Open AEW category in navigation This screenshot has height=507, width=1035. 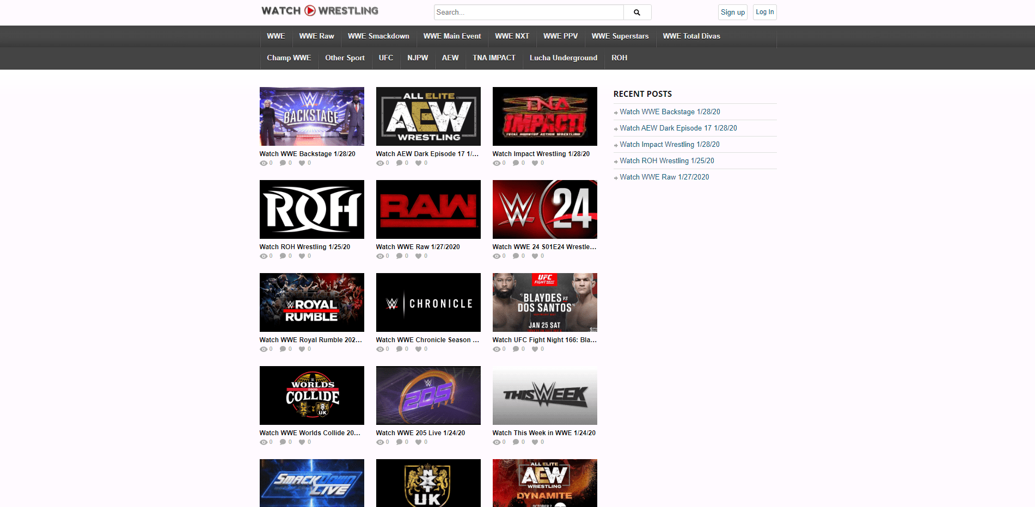coord(450,58)
